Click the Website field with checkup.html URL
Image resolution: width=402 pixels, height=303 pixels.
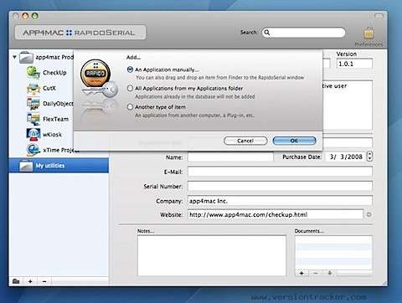276,214
